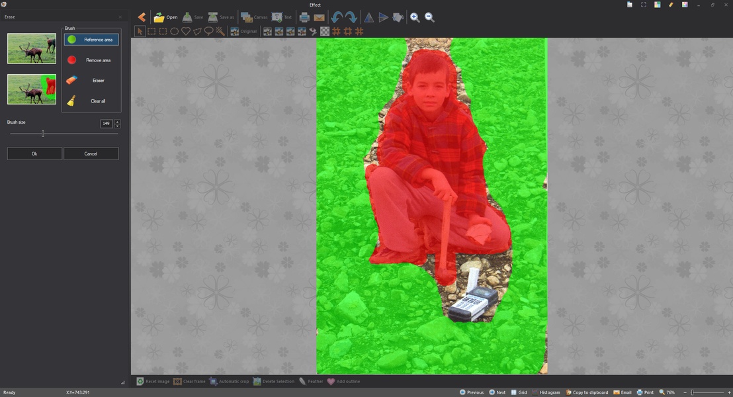The image size is (733, 397).
Task: Rotate the image with rotate icon
Action: tap(398, 17)
